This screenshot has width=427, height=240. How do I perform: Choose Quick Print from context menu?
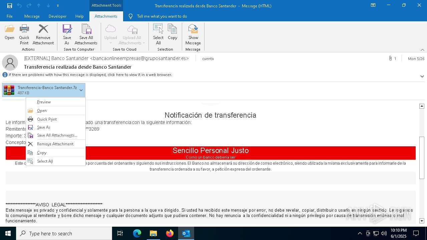pyautogui.click(x=55, y=119)
